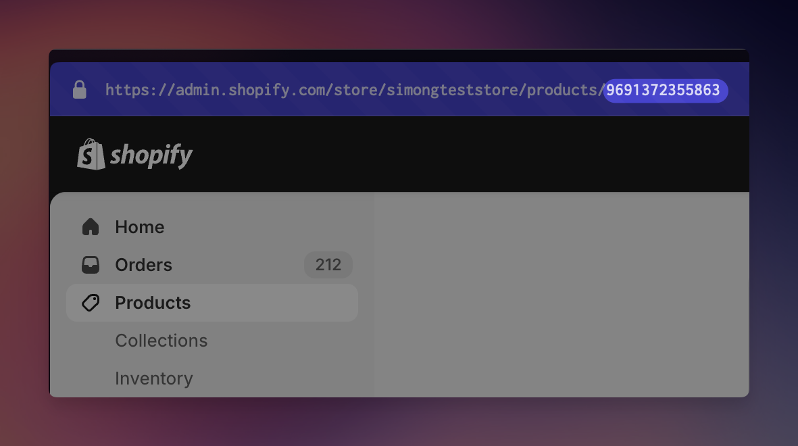The image size is (798, 446).
Task: Open the Home section in sidebar
Action: pyautogui.click(x=212, y=227)
